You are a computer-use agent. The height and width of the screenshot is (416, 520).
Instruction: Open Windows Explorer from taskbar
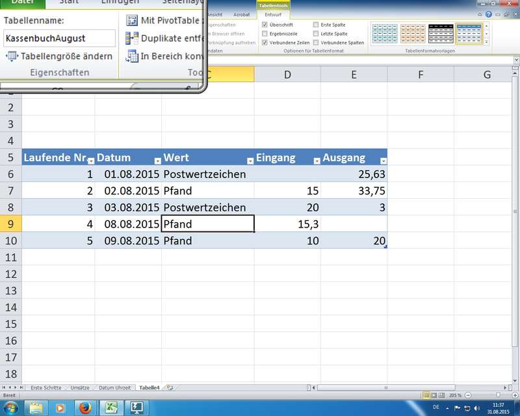(36, 408)
